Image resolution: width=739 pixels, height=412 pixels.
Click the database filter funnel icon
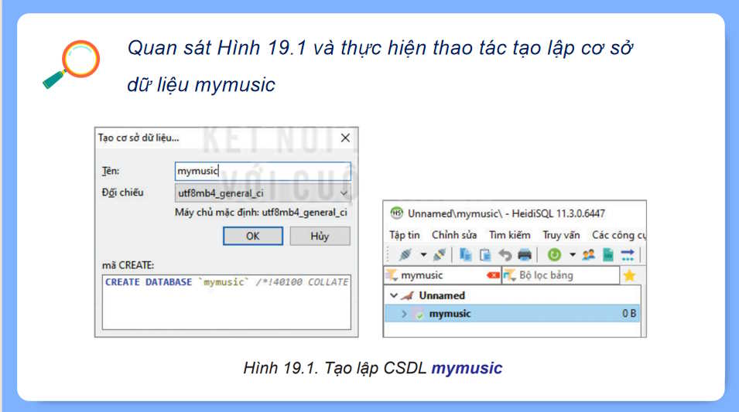[x=392, y=275]
